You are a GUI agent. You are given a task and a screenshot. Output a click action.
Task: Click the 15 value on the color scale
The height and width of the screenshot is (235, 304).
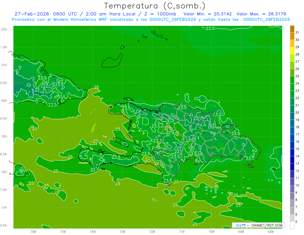click(297, 149)
